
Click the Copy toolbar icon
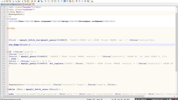[25, 1]
